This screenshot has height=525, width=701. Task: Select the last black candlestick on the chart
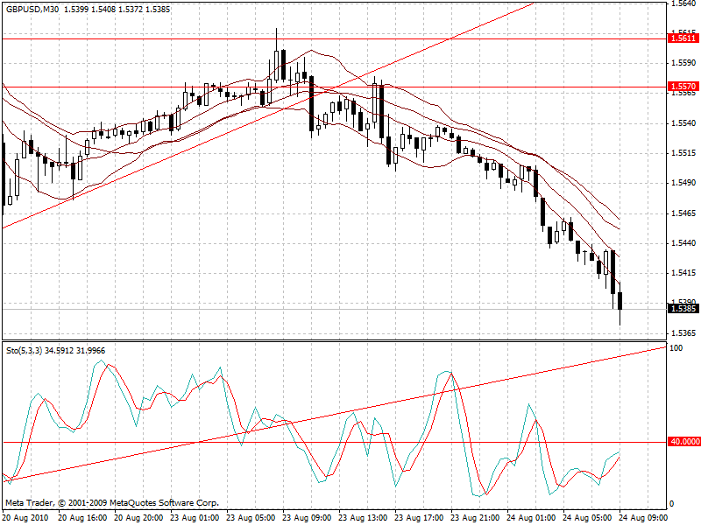click(620, 300)
